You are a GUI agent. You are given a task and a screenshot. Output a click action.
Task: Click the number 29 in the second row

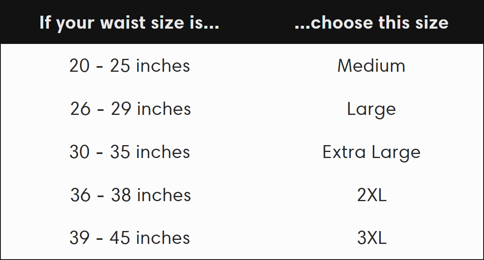pos(122,109)
